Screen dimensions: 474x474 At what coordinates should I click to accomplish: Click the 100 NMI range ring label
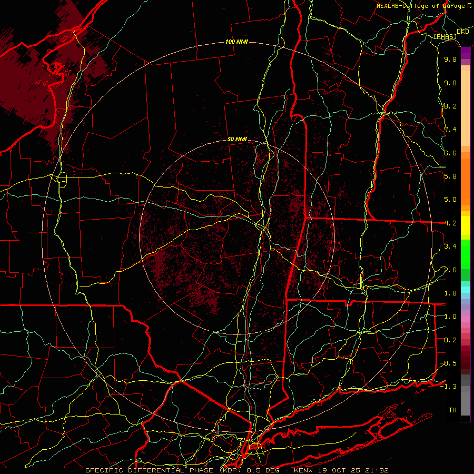[236, 42]
